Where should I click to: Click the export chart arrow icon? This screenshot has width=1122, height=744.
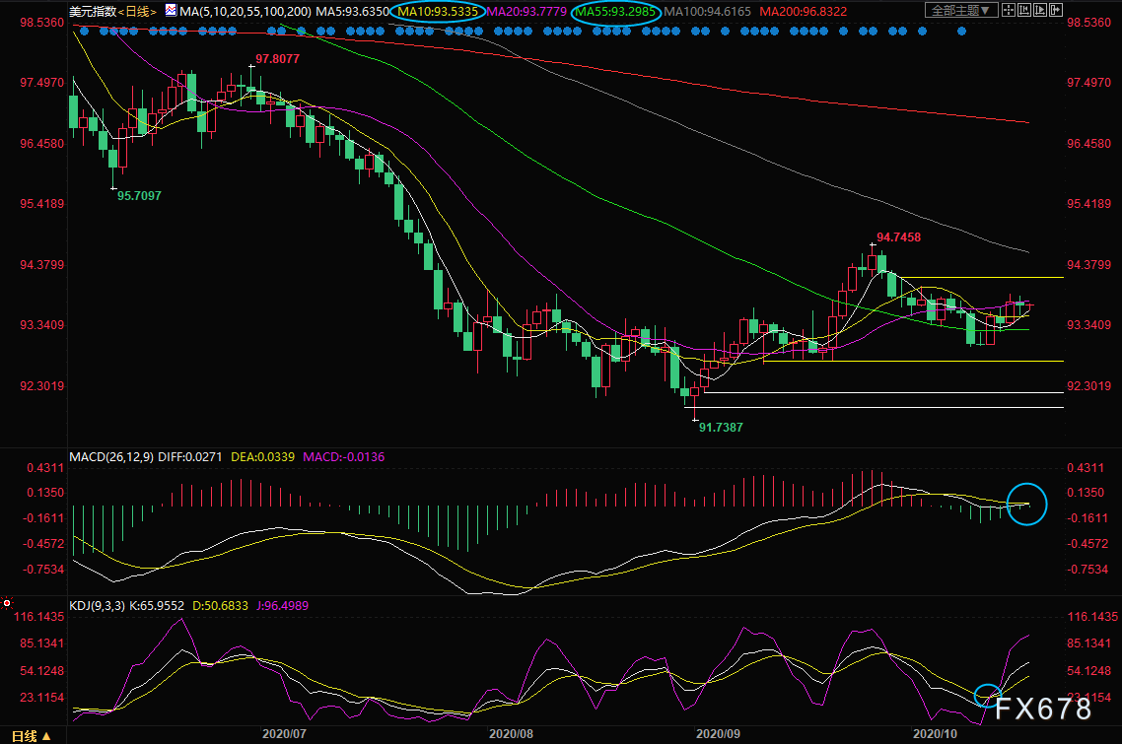tap(1056, 10)
